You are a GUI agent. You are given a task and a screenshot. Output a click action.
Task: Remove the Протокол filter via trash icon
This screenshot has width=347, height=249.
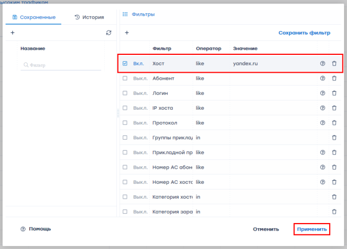[x=334, y=123]
